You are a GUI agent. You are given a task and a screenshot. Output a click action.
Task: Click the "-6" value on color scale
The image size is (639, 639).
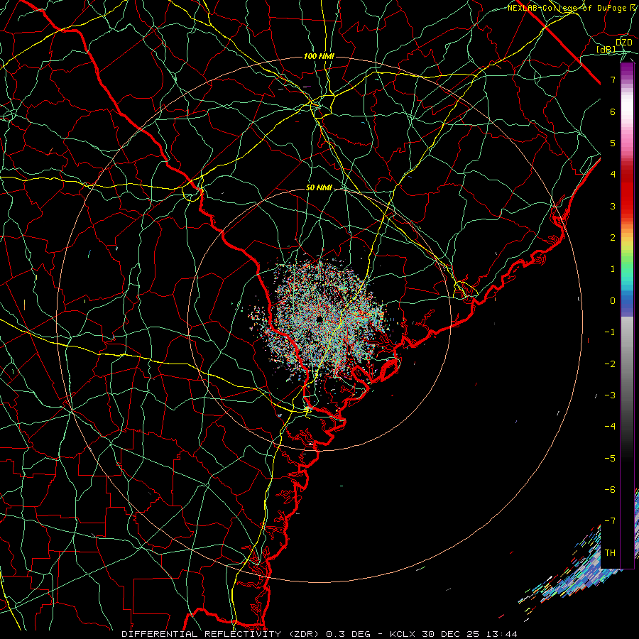tap(610, 490)
